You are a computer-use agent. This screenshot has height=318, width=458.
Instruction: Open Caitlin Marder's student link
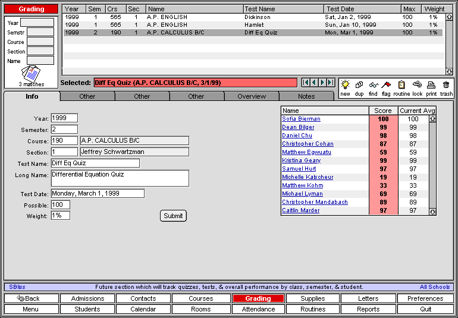click(300, 210)
